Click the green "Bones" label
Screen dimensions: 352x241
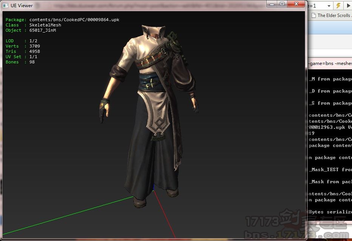(12, 62)
